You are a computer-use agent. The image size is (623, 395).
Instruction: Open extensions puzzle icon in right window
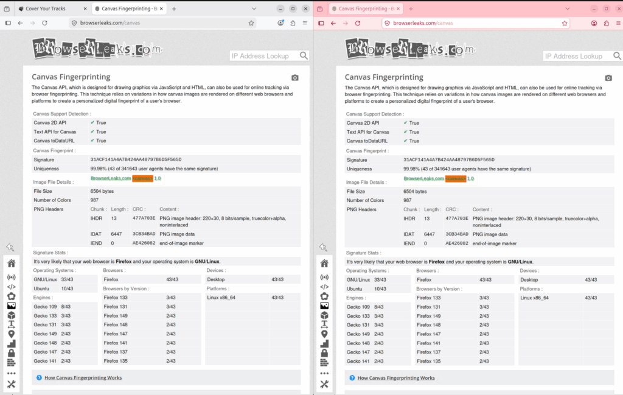(607, 23)
